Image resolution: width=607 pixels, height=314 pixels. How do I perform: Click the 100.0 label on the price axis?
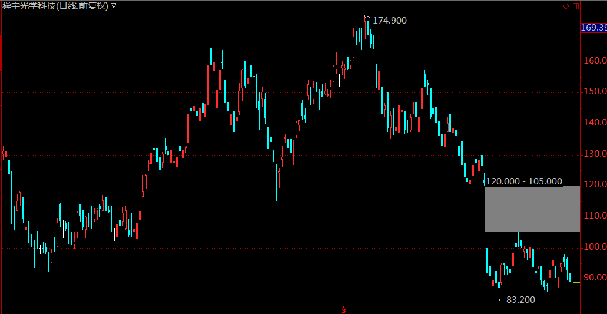(595, 246)
